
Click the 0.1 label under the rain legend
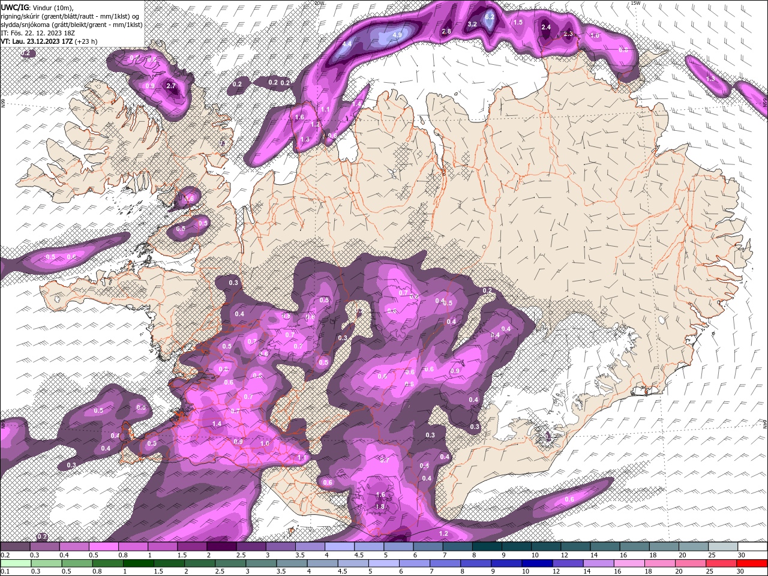click(x=4, y=572)
